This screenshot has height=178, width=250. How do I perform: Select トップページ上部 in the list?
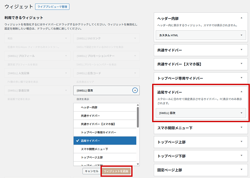click(105, 157)
